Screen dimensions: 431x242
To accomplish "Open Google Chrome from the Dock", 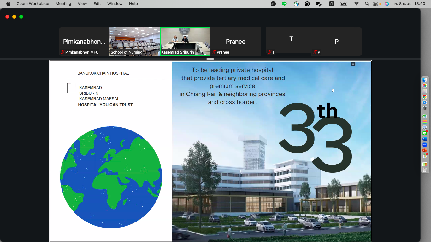I will tap(425, 97).
